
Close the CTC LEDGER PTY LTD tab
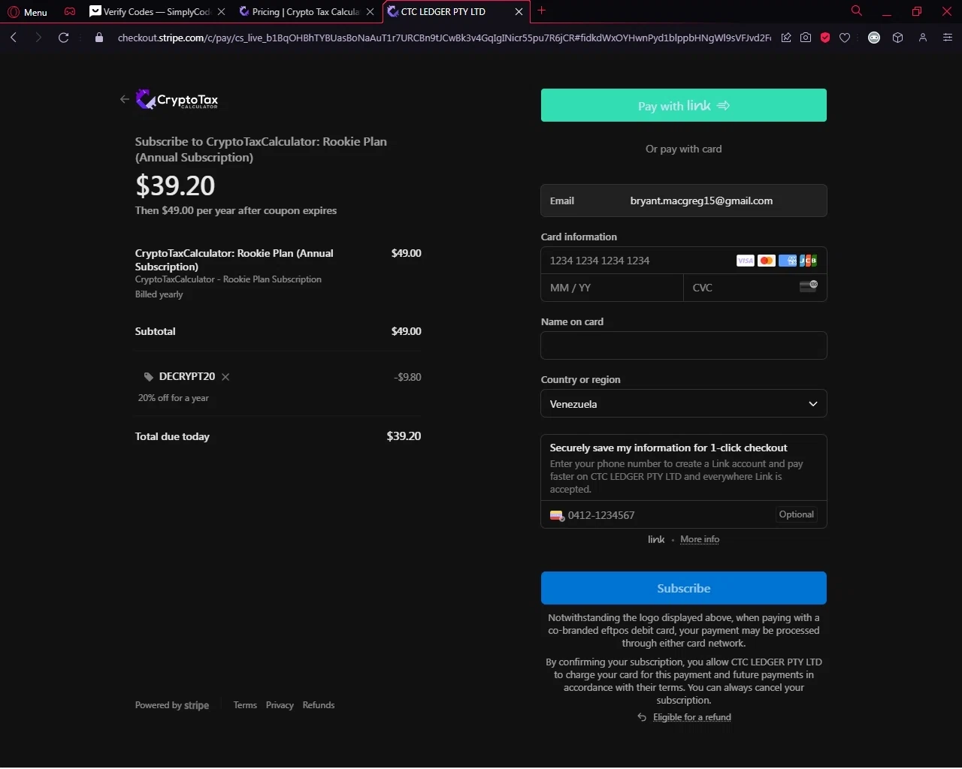tap(519, 12)
